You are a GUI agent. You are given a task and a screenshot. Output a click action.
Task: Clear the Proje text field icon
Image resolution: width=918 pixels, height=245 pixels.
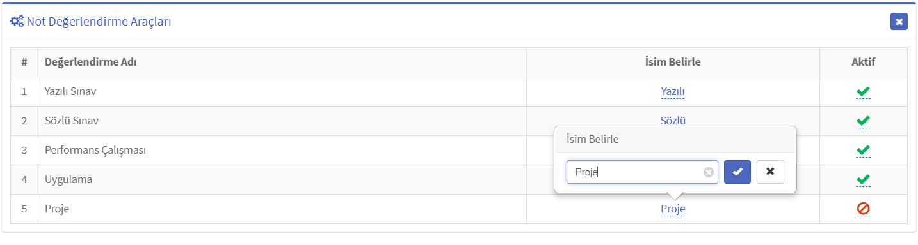708,172
